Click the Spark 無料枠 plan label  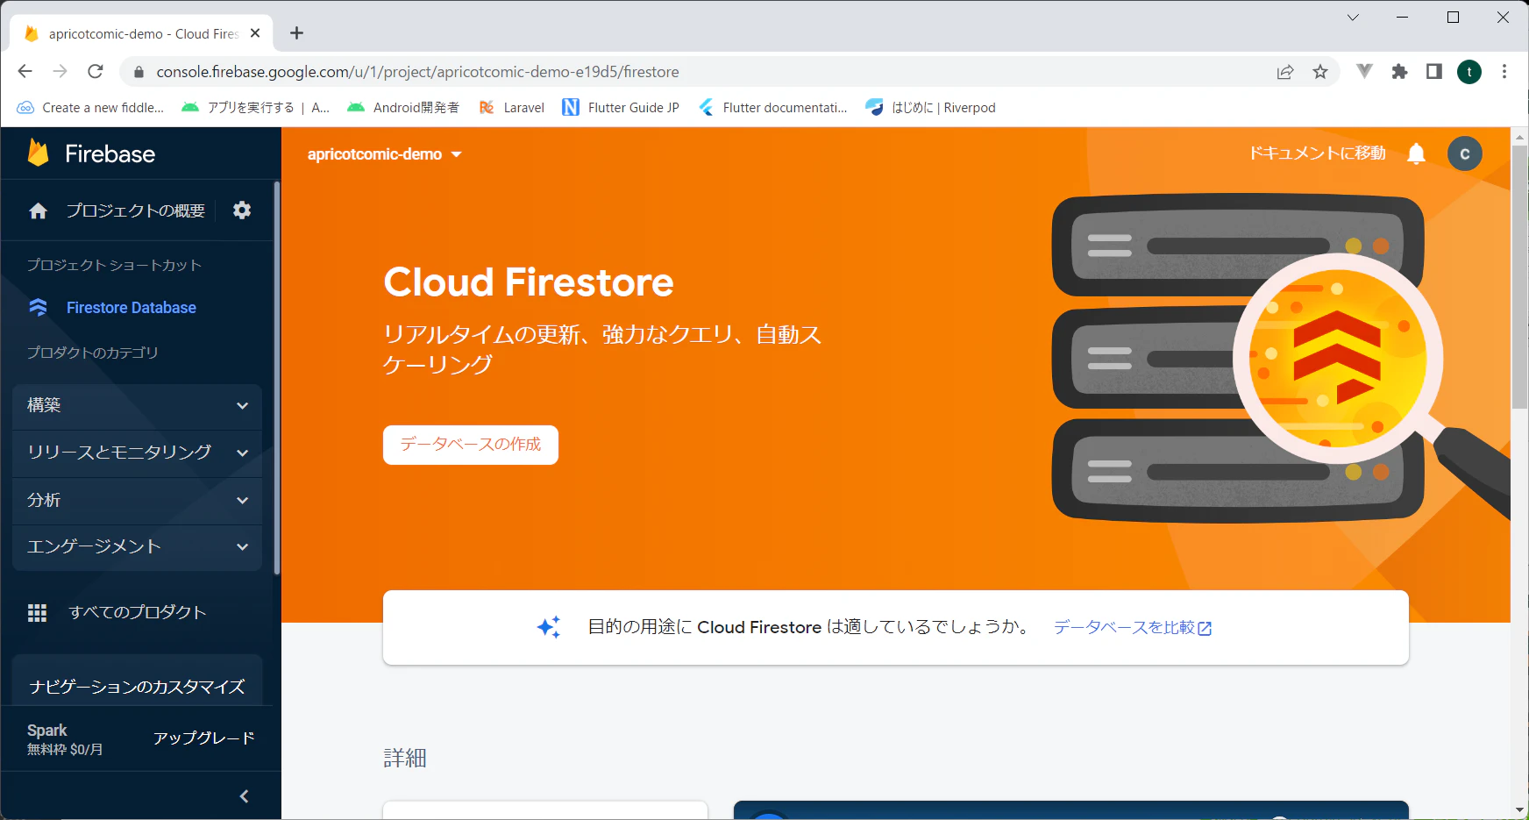(65, 739)
